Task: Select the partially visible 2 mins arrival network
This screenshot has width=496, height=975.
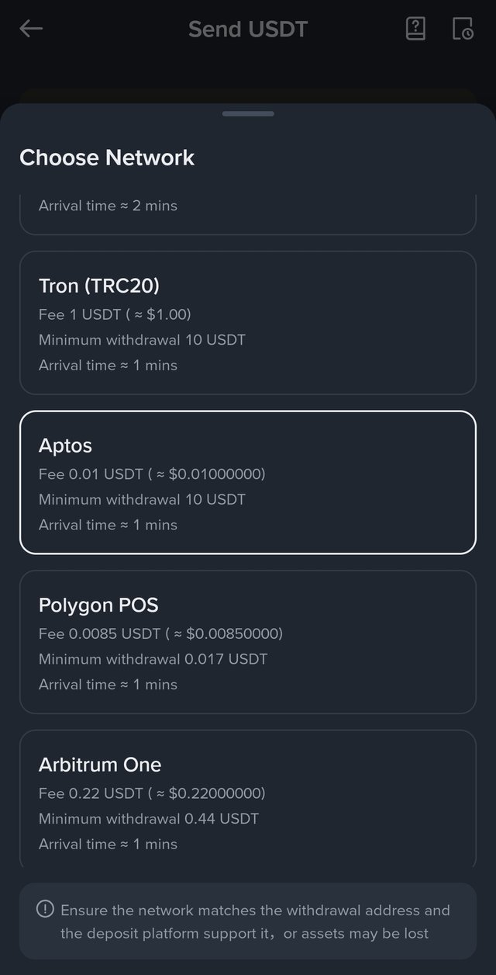Action: (247, 213)
